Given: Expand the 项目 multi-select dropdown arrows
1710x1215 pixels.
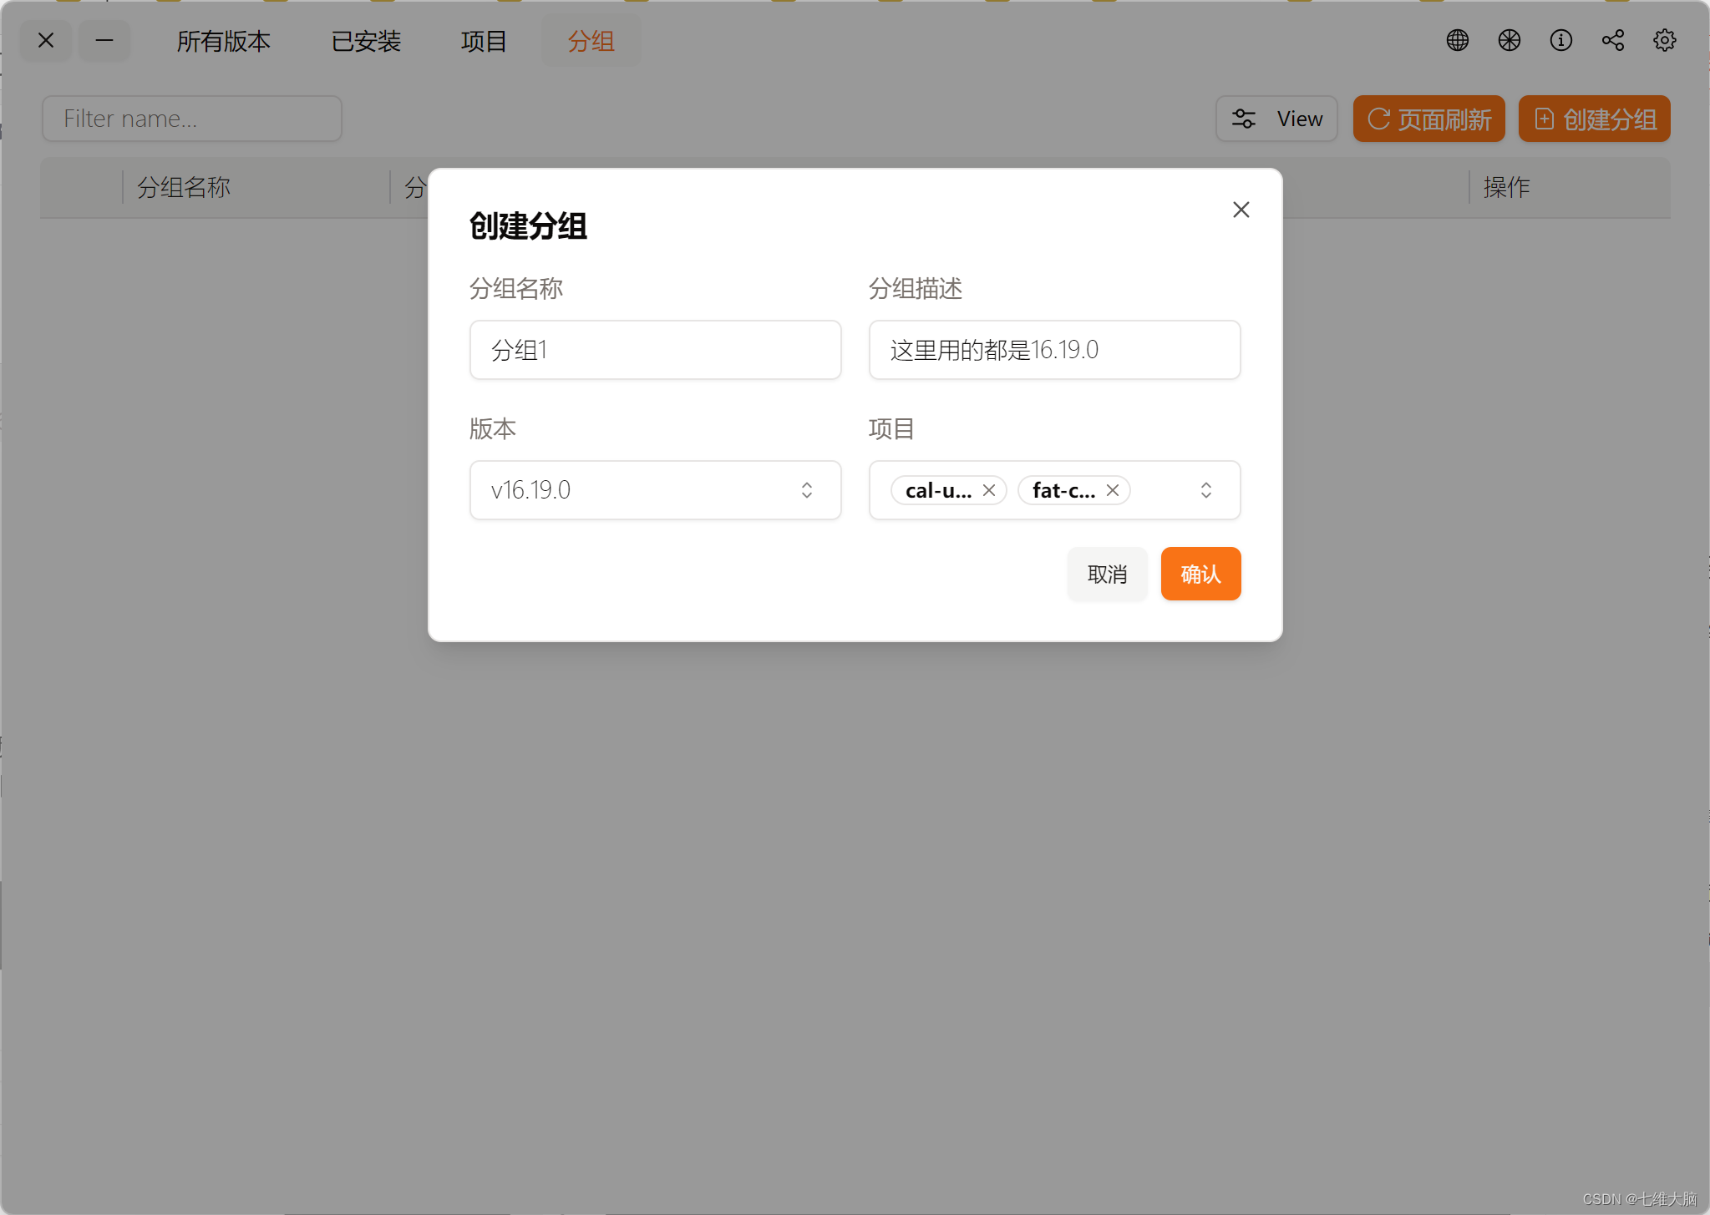Looking at the screenshot, I should coord(1205,490).
